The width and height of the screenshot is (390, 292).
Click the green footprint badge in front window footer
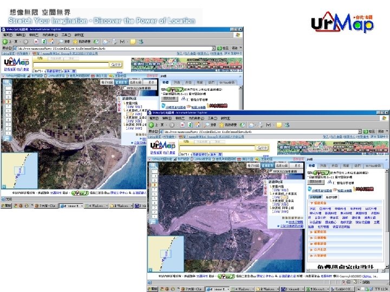226,276
